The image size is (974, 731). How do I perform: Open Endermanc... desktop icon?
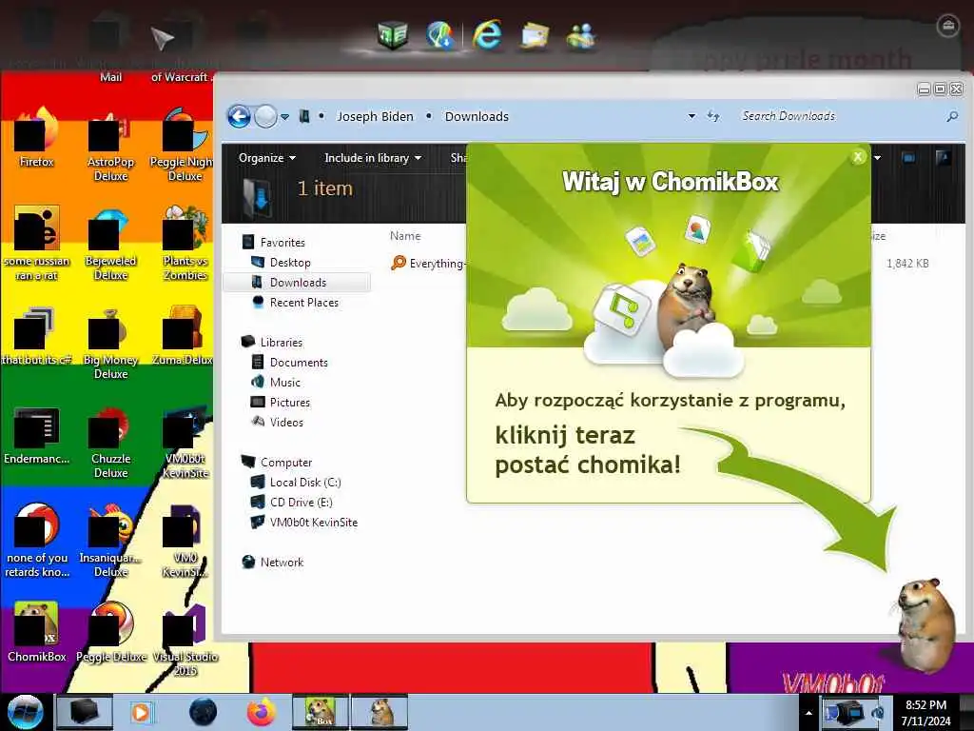tap(37, 435)
